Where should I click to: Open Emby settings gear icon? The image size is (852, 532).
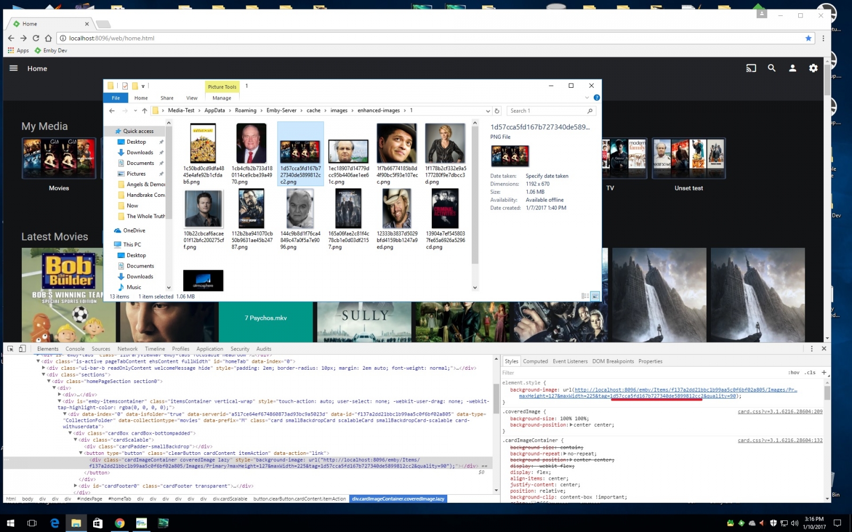click(813, 68)
